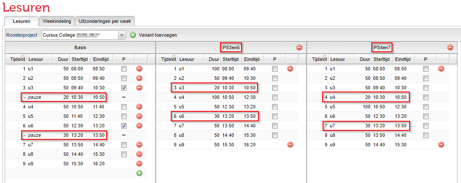Switch to the Weekindeling tab
This screenshot has height=183, width=461.
tap(56, 21)
